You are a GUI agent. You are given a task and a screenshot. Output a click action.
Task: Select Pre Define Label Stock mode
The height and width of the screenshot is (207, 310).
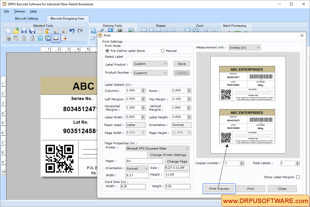(x=107, y=51)
